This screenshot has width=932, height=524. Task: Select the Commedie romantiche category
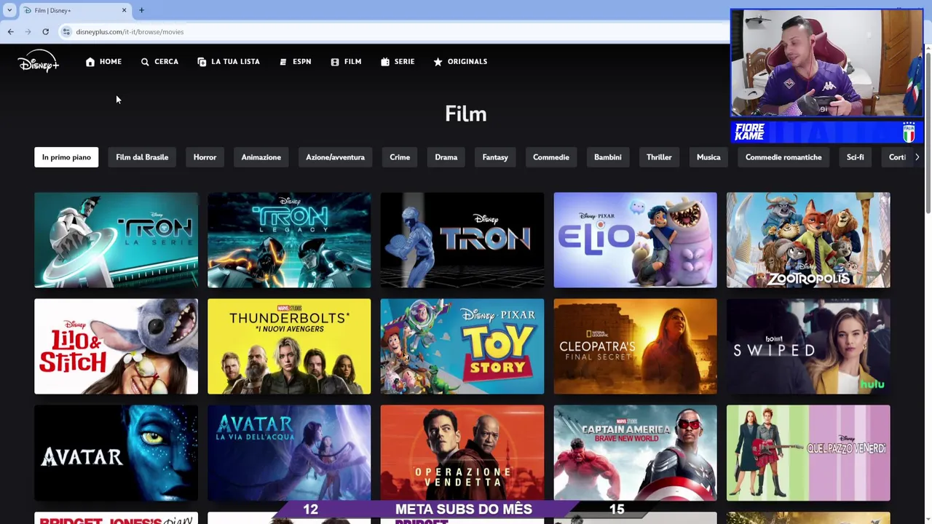[783, 157]
